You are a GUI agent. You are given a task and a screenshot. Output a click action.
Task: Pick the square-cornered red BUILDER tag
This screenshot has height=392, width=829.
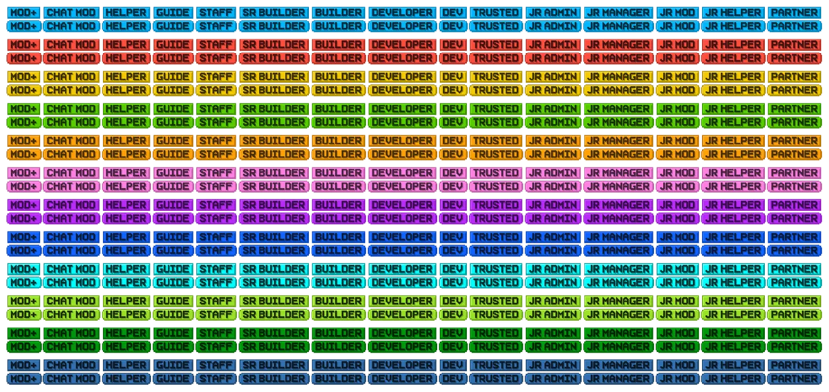click(338, 45)
